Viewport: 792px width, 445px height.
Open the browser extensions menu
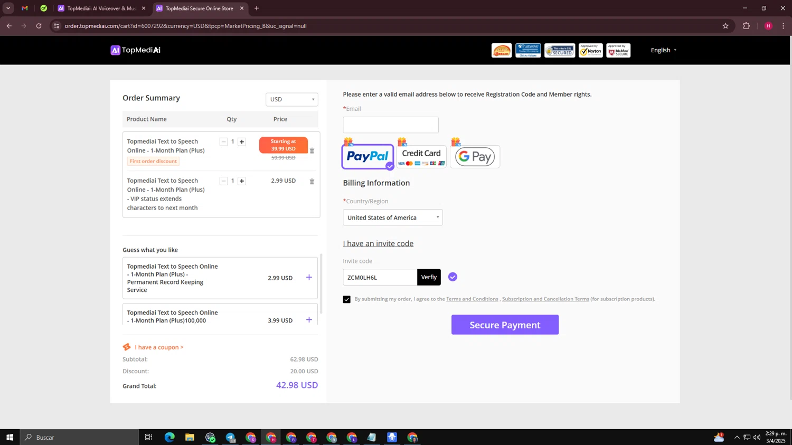747,26
